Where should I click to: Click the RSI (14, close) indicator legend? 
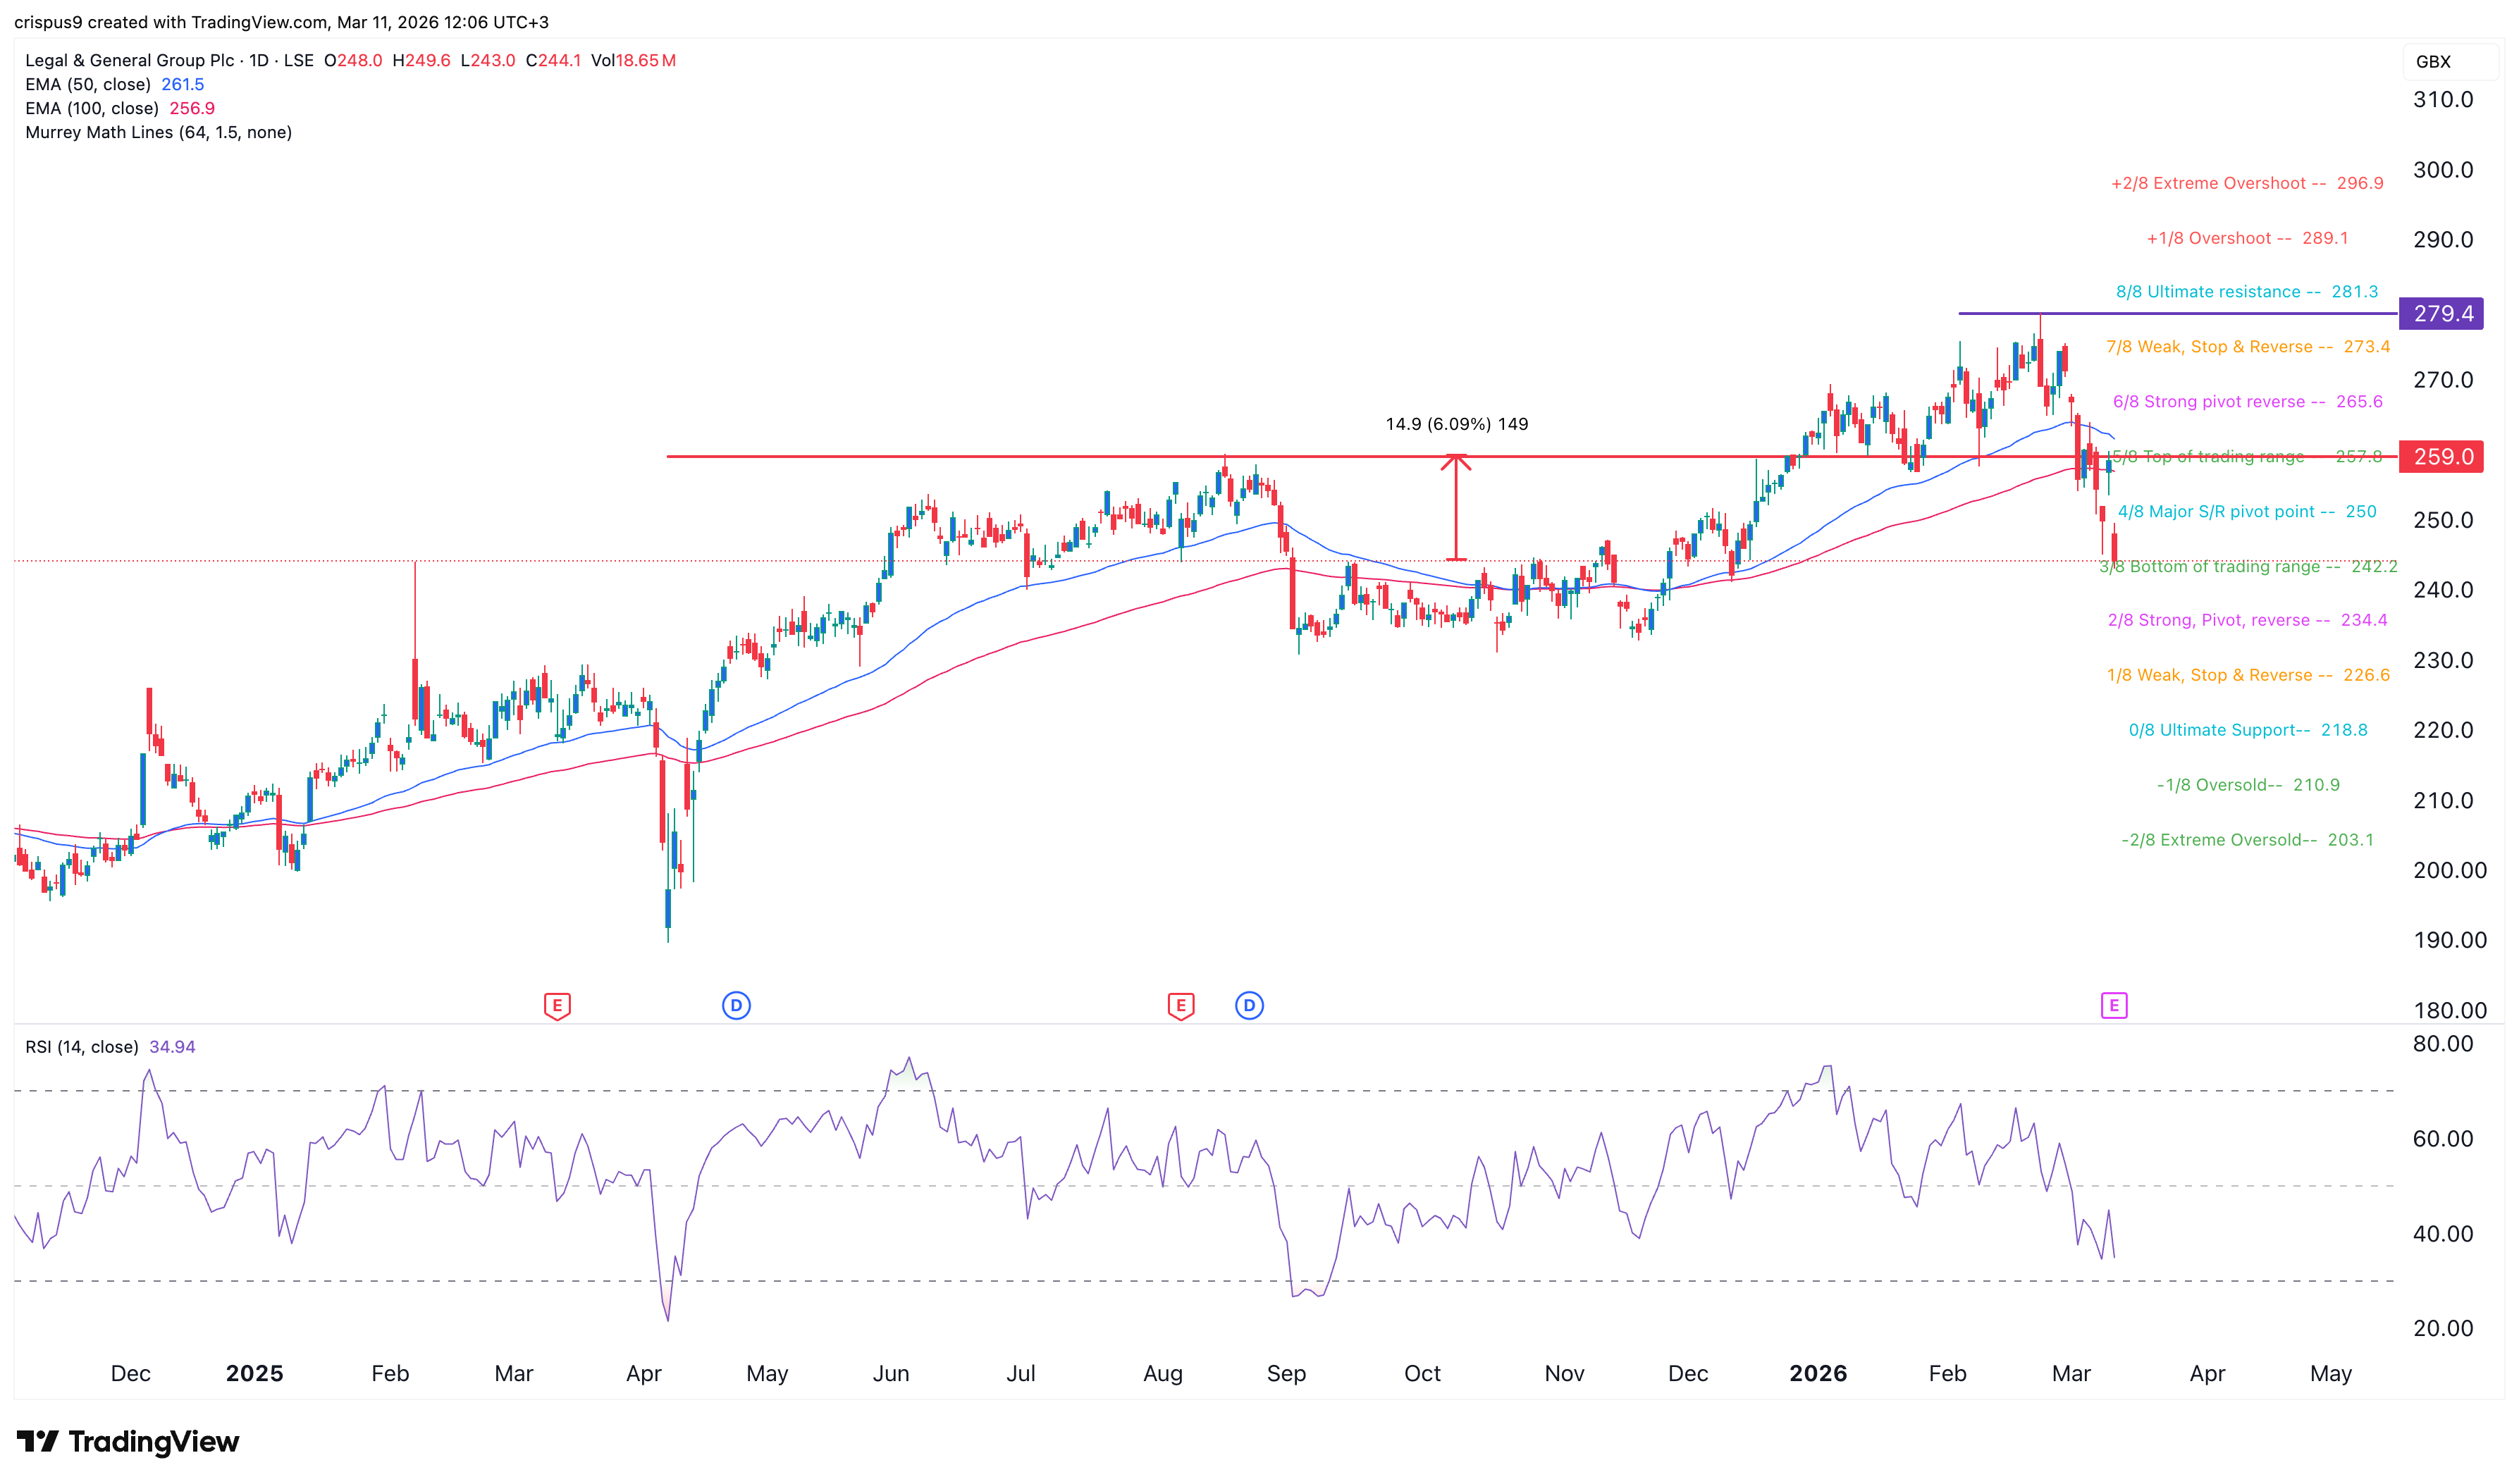pos(82,1047)
